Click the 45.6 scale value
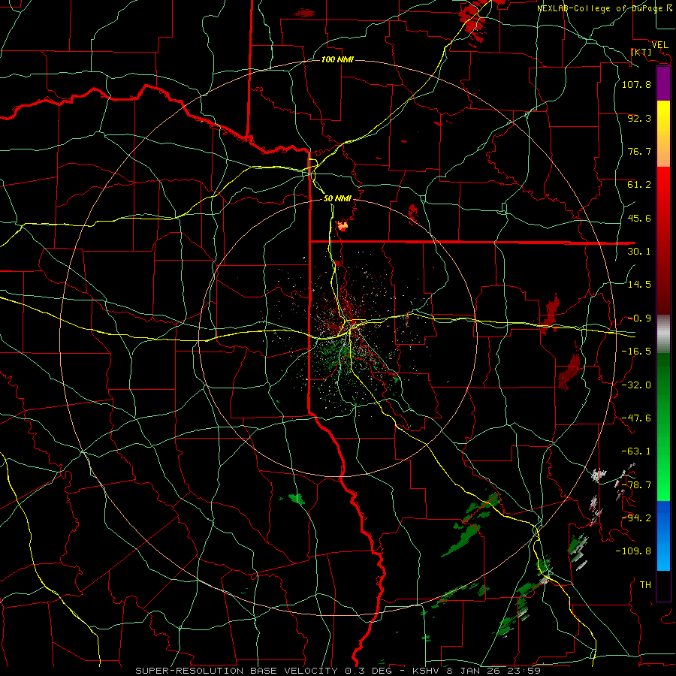This screenshot has width=676, height=676. coord(639,218)
